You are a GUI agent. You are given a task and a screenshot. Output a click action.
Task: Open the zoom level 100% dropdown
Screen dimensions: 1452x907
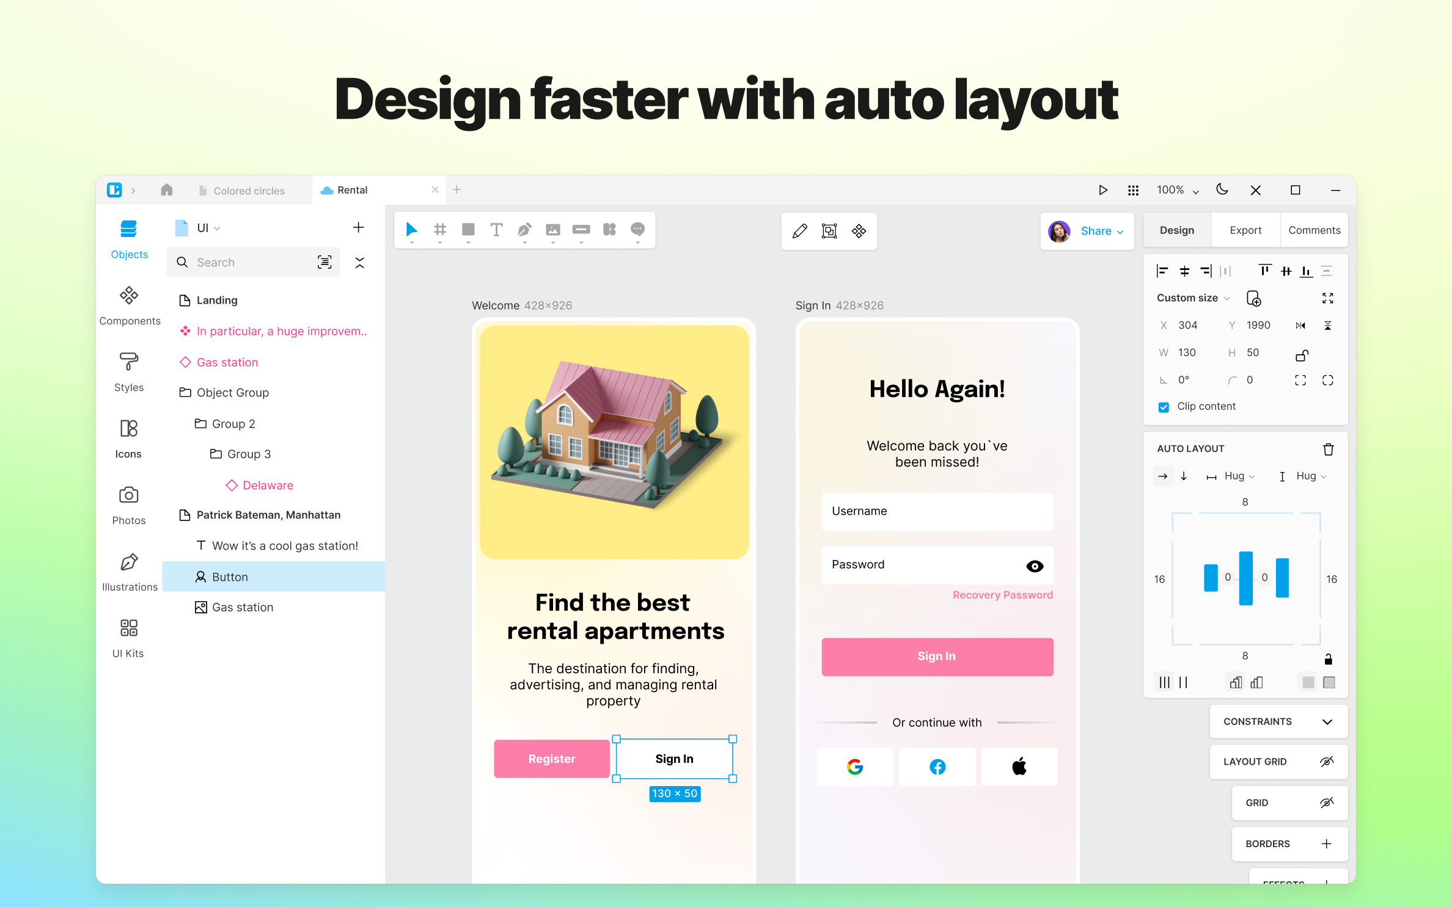(x=1177, y=190)
